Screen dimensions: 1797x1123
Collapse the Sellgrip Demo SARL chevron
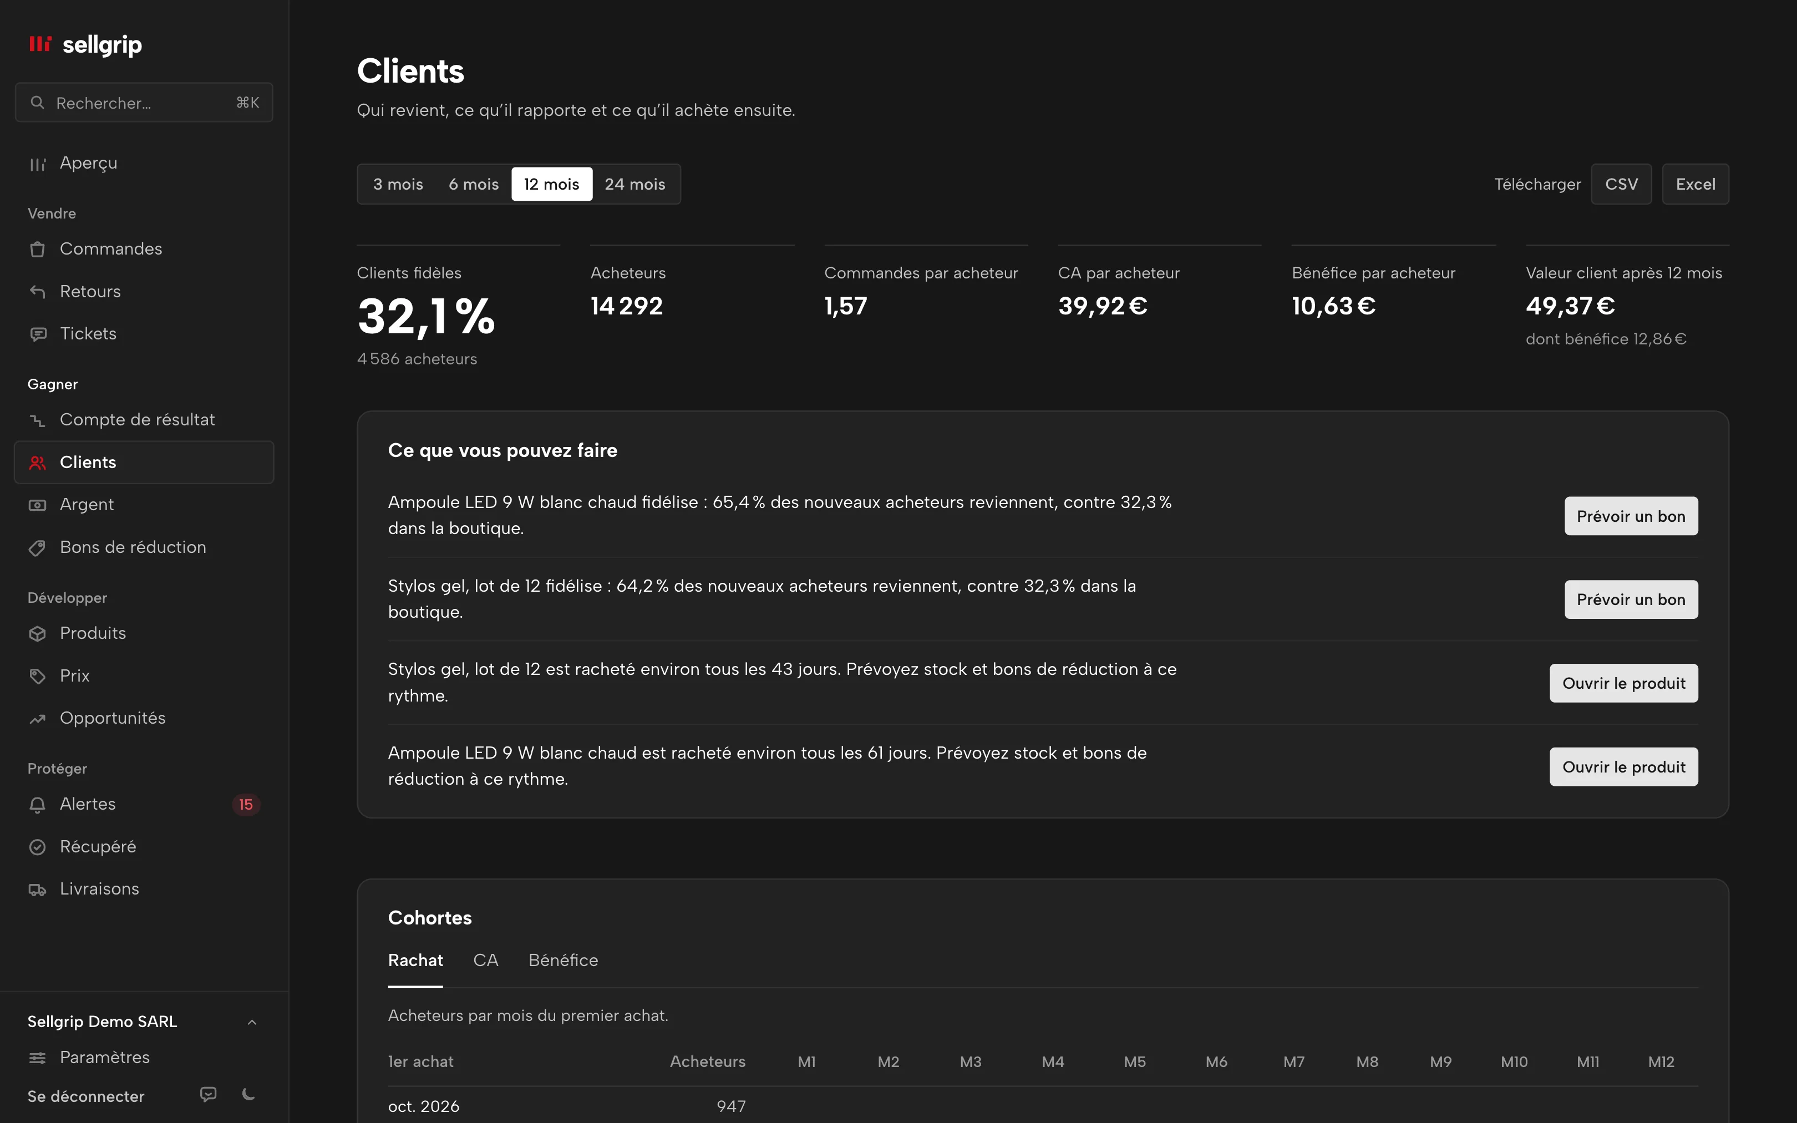click(252, 1022)
